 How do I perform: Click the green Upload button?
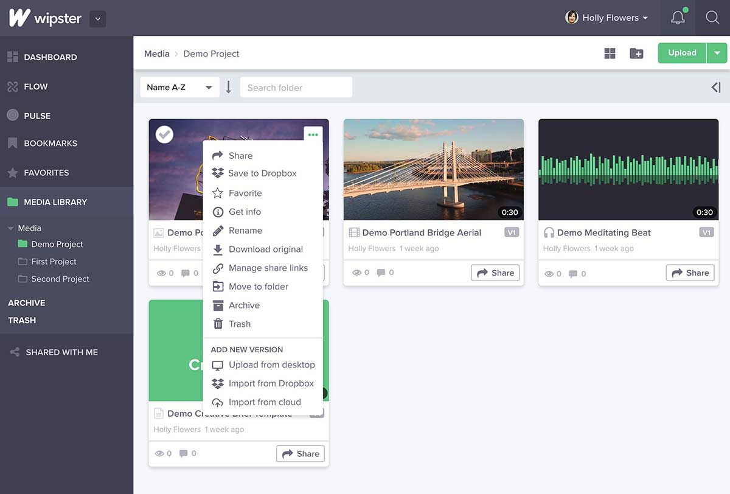click(682, 53)
